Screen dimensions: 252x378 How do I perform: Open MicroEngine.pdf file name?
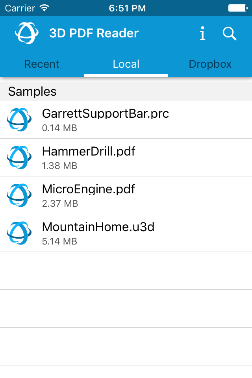tap(88, 189)
